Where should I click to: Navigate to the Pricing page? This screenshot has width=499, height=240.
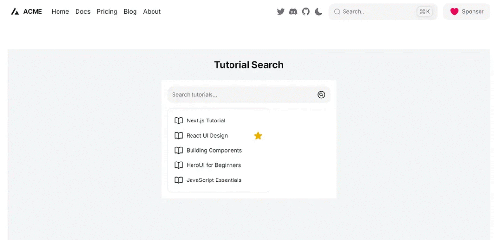[107, 12]
